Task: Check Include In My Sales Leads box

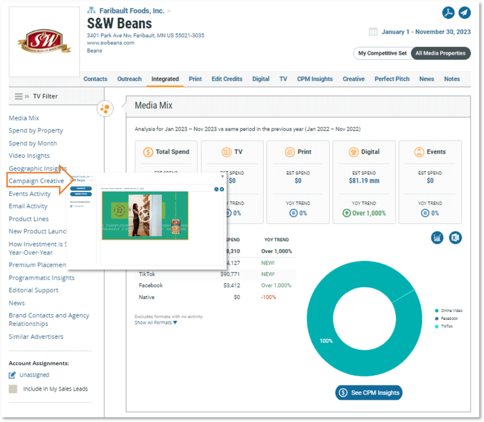Action: pyautogui.click(x=13, y=388)
